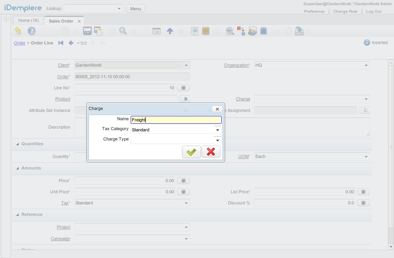Click the blue Parent Record up arrow
The width and height of the screenshot is (394, 258).
point(170,31)
